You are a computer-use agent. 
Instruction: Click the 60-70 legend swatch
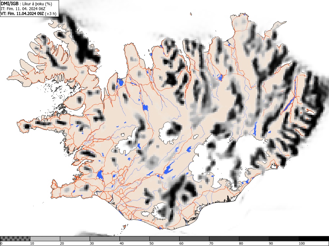(194, 239)
